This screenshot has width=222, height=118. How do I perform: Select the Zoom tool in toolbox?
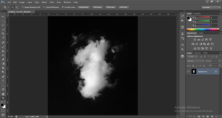pyautogui.click(x=3, y=98)
